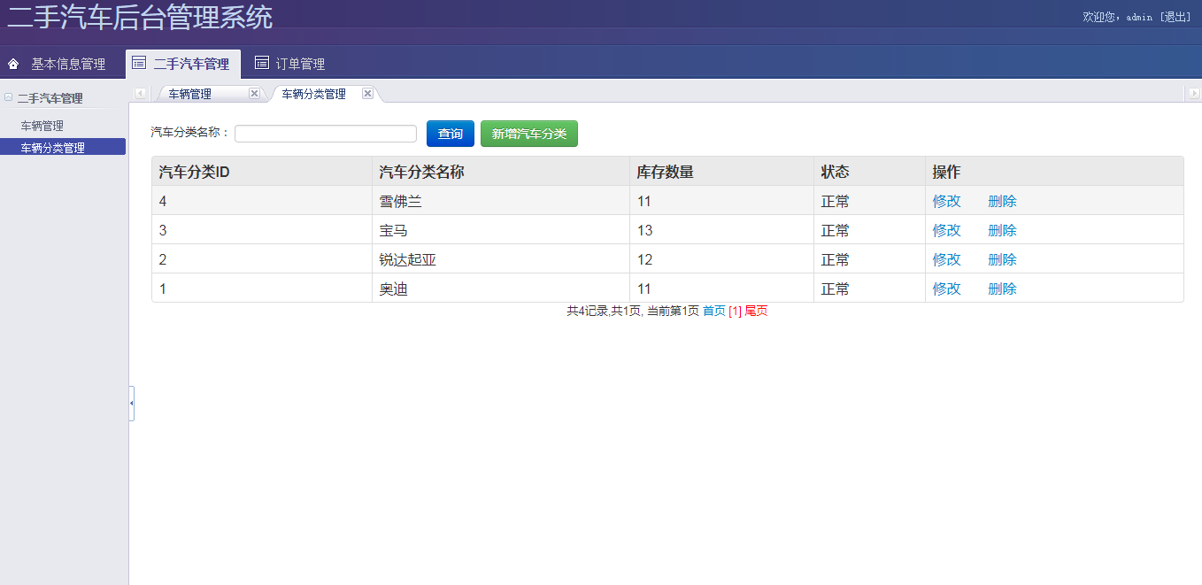This screenshot has height=585, width=1202.
Task: Click stock count 13 in 宝马 row
Action: (644, 230)
